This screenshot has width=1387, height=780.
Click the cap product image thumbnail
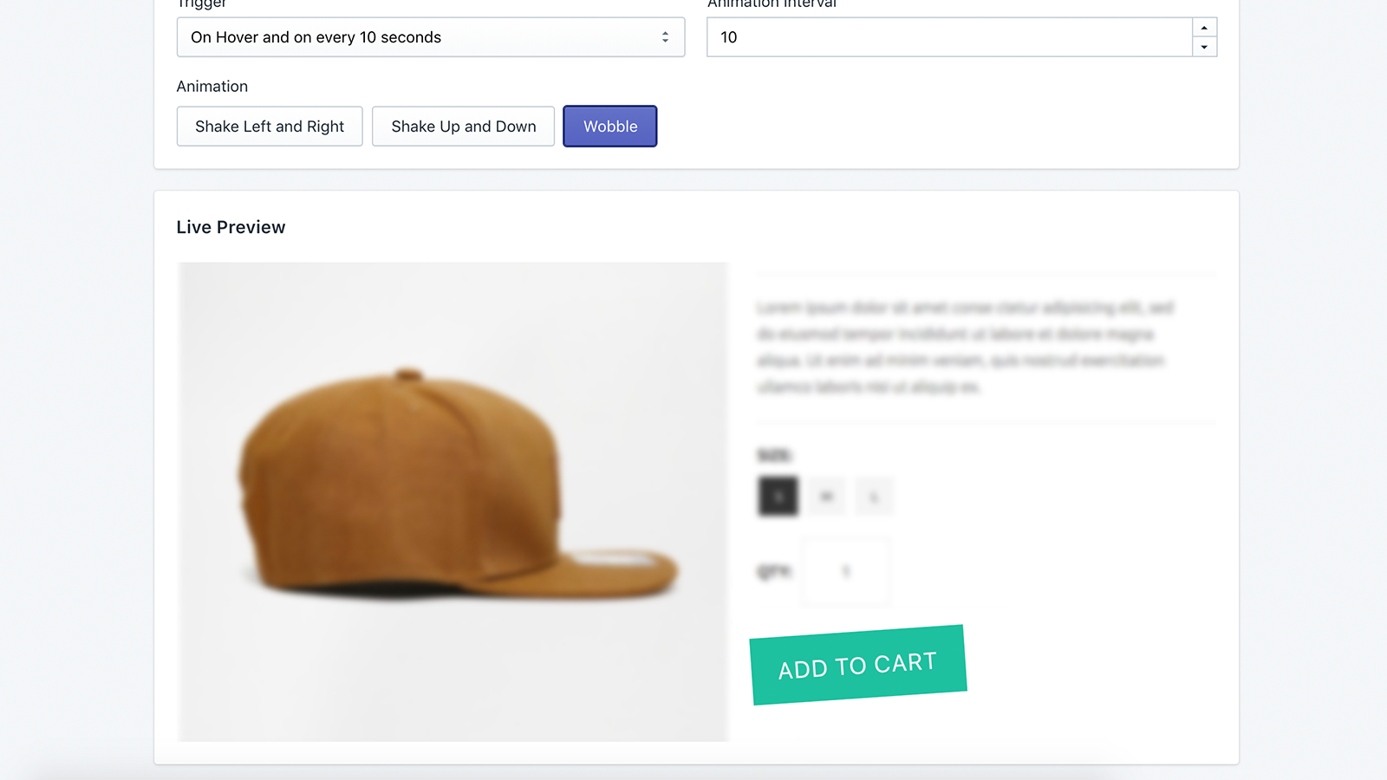pyautogui.click(x=452, y=501)
